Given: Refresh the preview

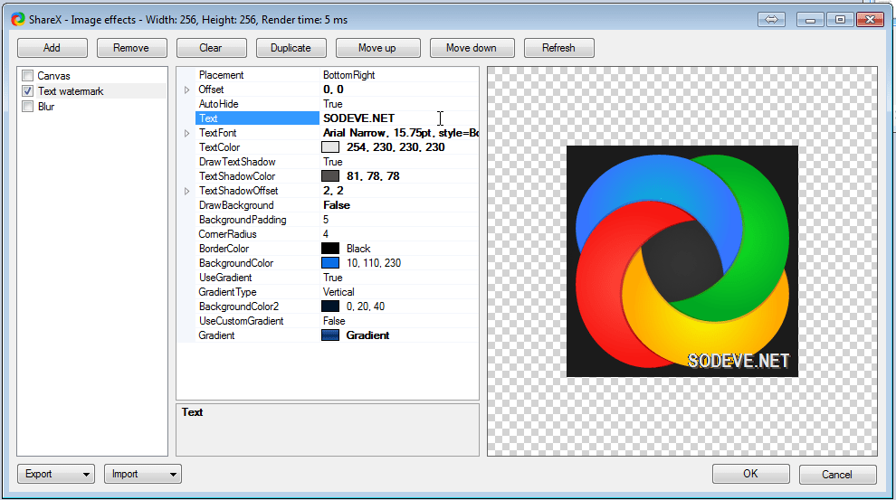Looking at the screenshot, I should pos(558,48).
